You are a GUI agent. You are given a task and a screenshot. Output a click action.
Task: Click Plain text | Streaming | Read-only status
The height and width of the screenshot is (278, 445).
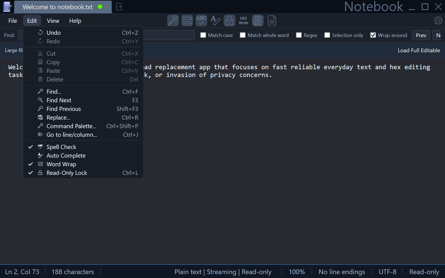[x=223, y=272]
